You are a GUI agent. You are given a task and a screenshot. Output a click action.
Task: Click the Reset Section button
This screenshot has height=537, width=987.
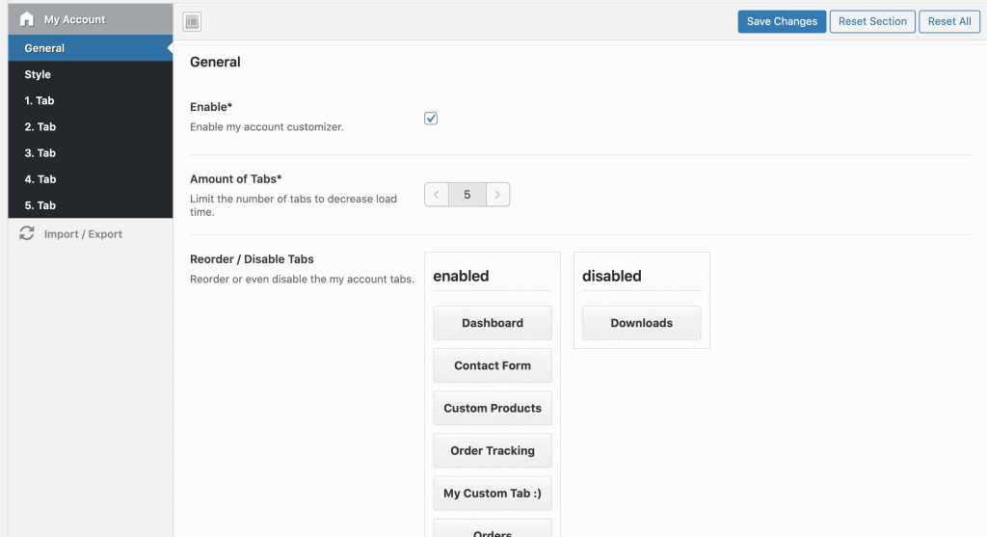872,21
